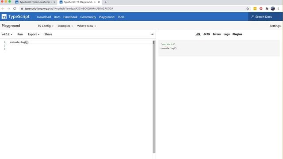Viewport: 283px width, 159px height.
Task: Open the TS Config dropdown
Action: pos(46,26)
